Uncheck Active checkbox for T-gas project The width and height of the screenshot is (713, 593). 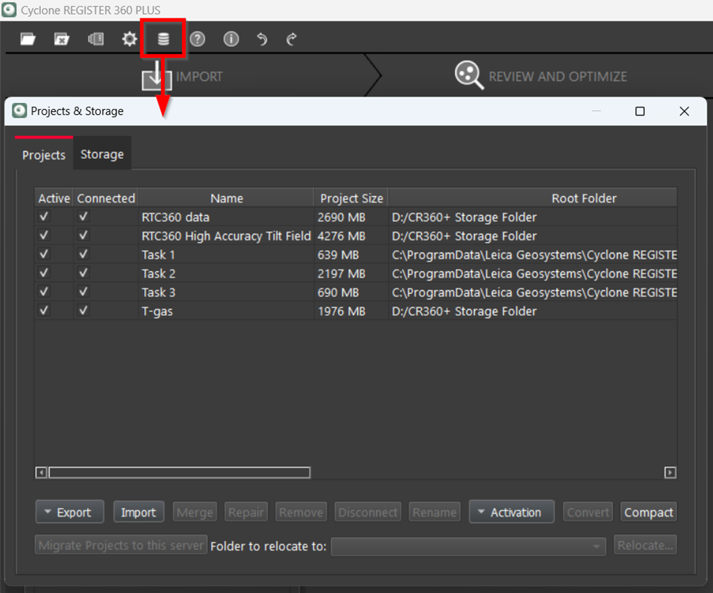(x=45, y=311)
